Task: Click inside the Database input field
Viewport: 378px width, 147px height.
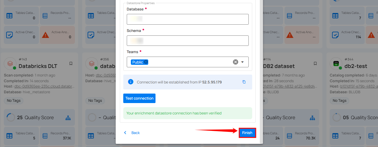Action: [x=187, y=19]
